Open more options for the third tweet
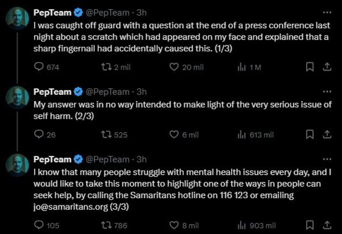 click(327, 159)
